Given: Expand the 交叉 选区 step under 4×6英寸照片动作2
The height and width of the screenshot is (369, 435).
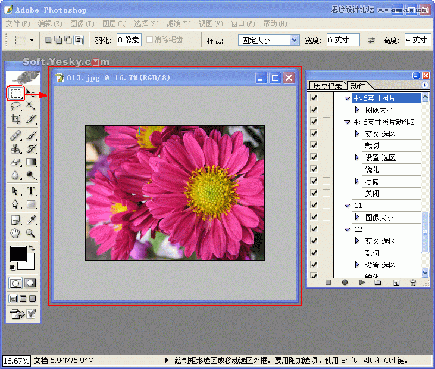Looking at the screenshot, I should click(x=357, y=134).
